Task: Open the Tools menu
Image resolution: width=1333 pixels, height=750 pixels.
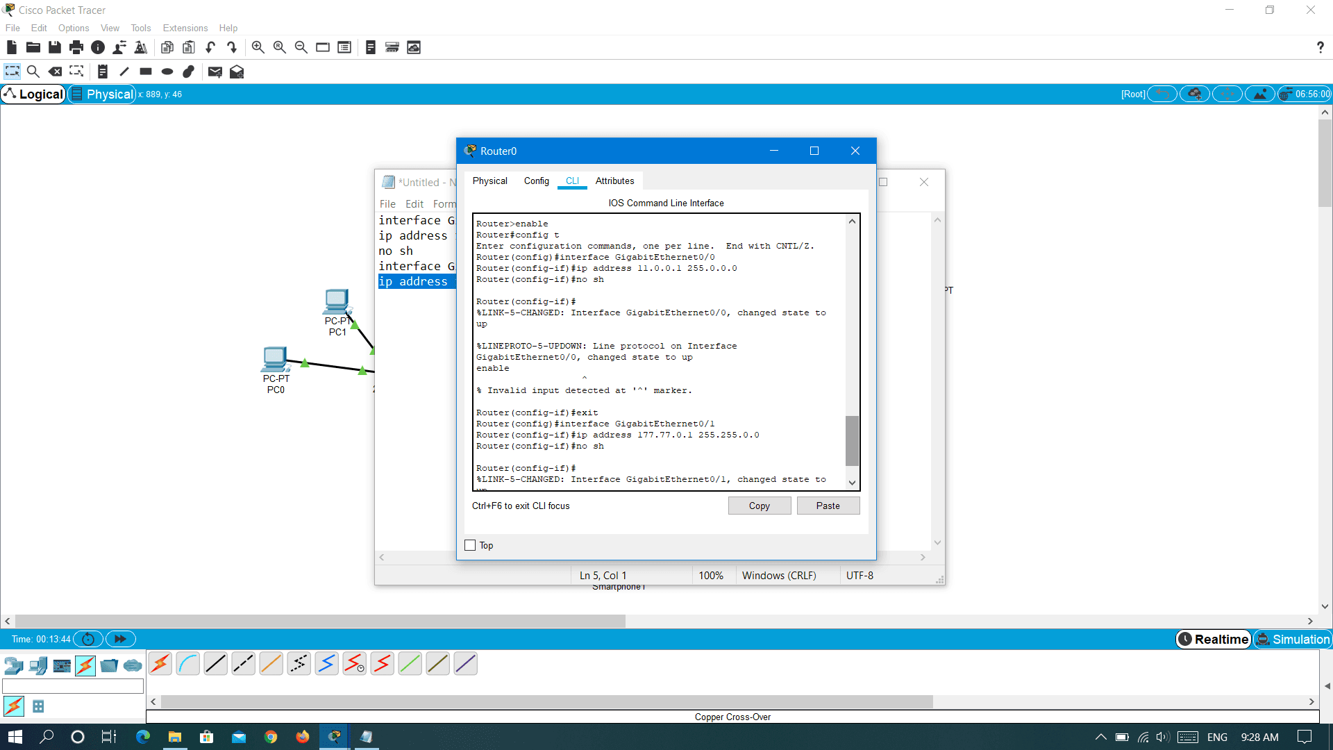Action: tap(140, 28)
